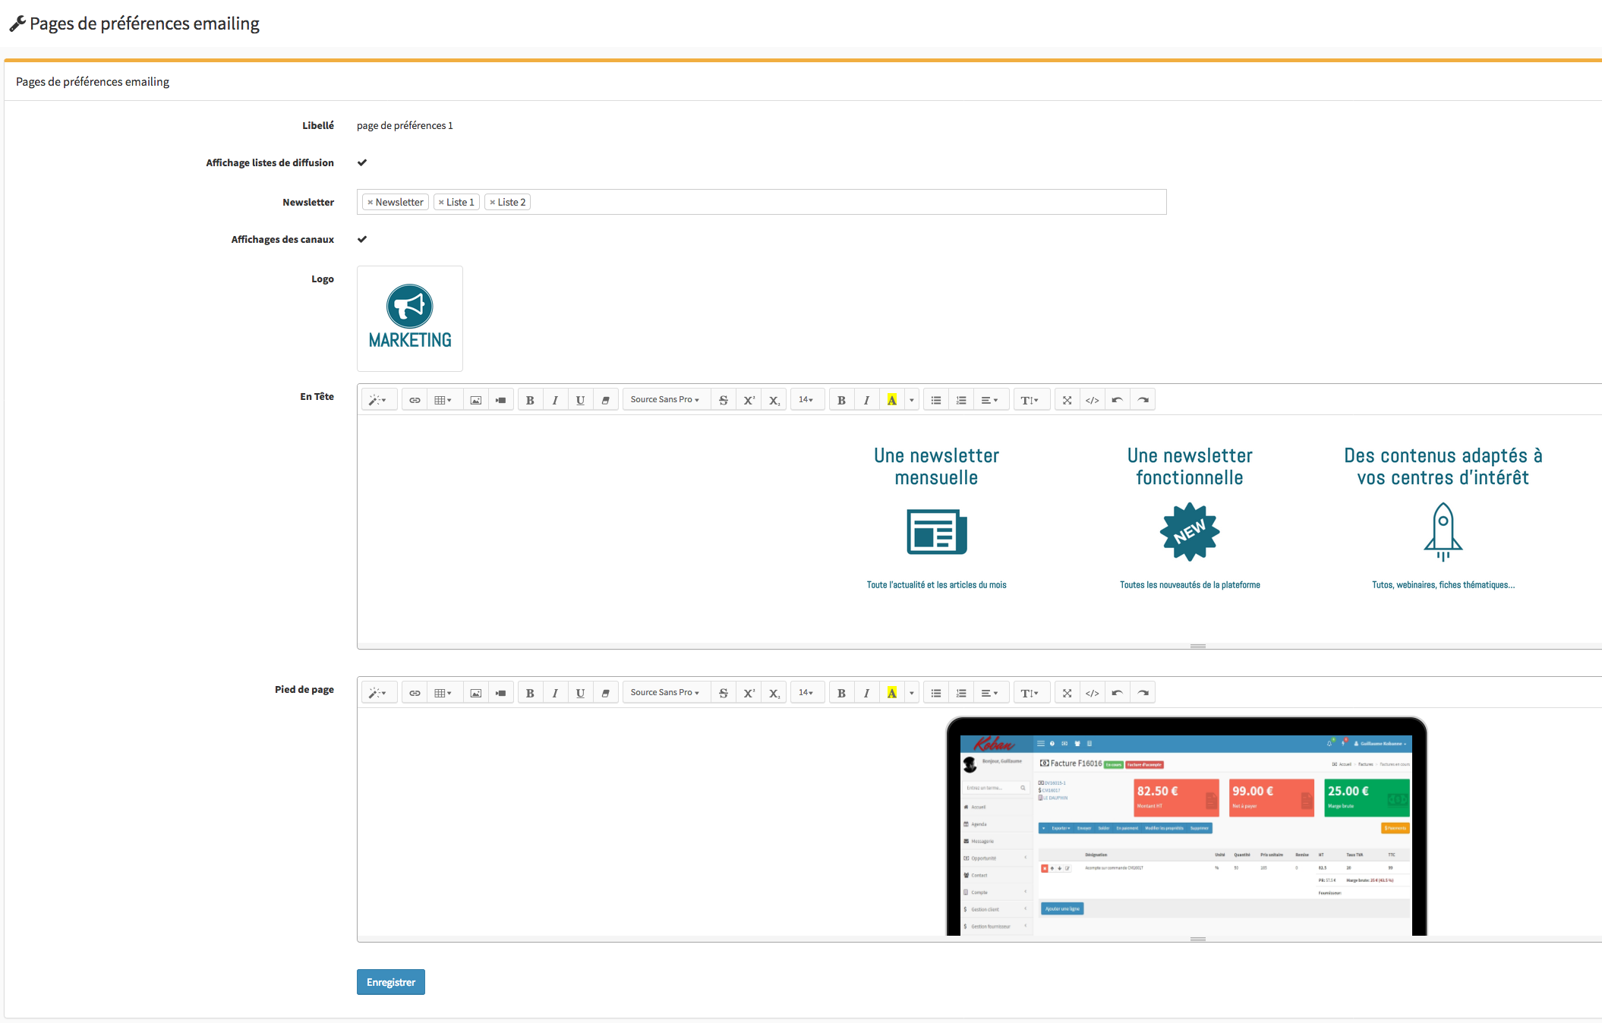Viewport: 1602px width, 1023px height.
Task: Remove Liste 2 tag from Newsletter
Action: click(x=493, y=203)
